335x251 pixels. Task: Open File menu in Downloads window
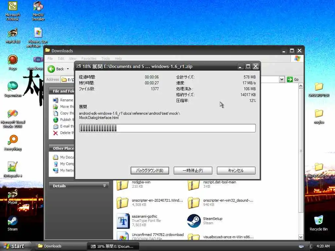point(50,59)
